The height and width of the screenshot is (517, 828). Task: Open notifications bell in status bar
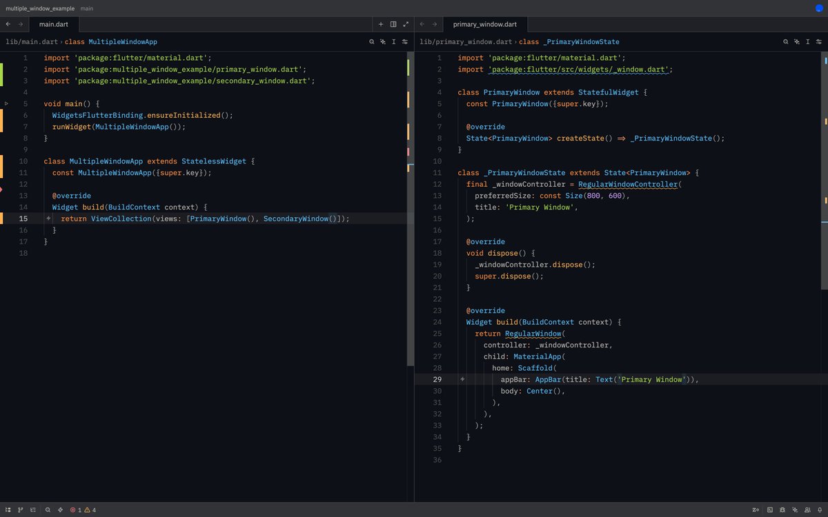click(820, 510)
